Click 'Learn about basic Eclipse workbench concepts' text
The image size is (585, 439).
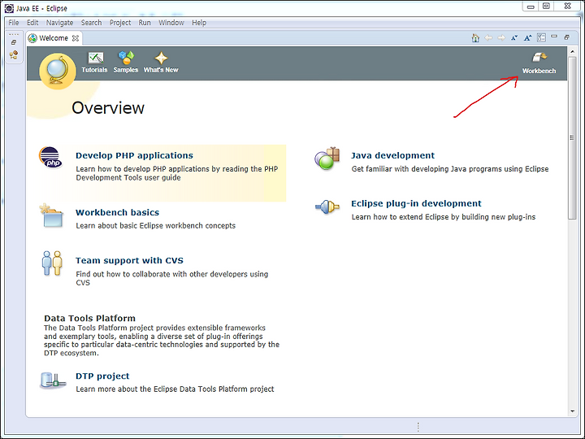coord(155,225)
